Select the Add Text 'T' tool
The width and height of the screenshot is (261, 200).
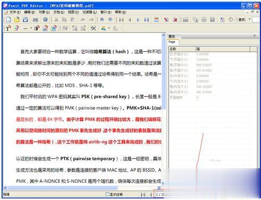(8, 28)
